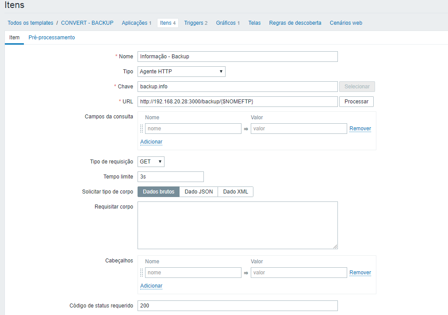Expand the Tipo de requisição GET dropdown
Image resolution: width=448 pixels, height=315 pixels.
click(151, 162)
